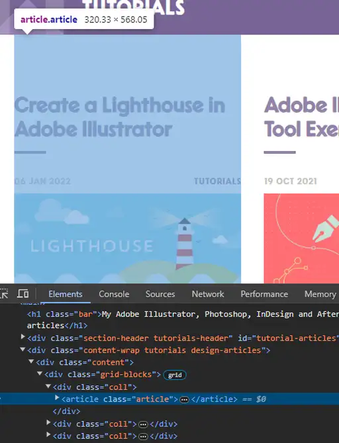The width and height of the screenshot is (339, 443).
Task: Open the Network tab
Action: point(208,294)
